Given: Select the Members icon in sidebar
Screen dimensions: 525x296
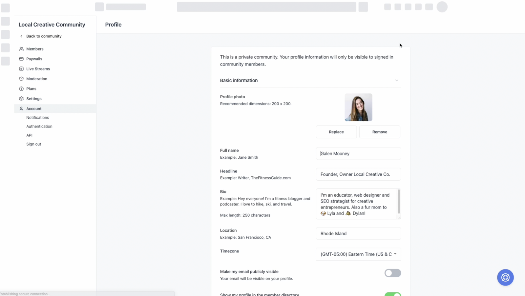Looking at the screenshot, I should pos(21,49).
